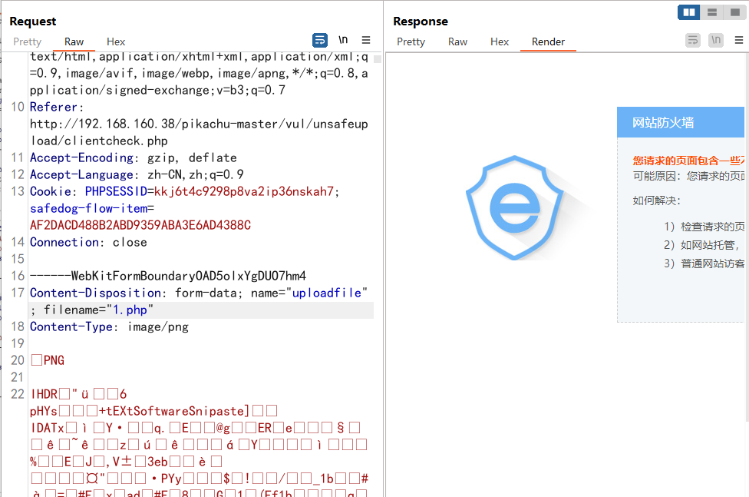Toggle non-printable \n display in Request panel
The height and width of the screenshot is (497, 749).
pos(343,40)
